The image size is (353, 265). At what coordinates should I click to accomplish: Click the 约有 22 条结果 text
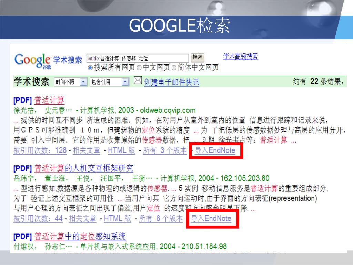[x=318, y=81]
